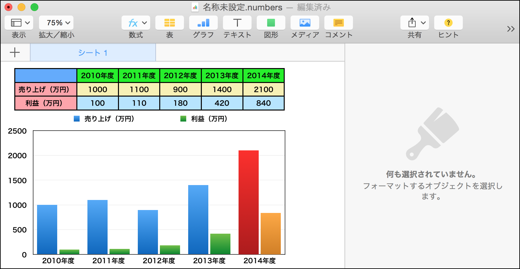Screen dimensions: 520x269
Task: Select the green profit bar for 2010年度
Action: tap(69, 252)
